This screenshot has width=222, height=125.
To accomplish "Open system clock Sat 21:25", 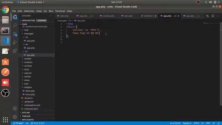I will click(117, 2).
